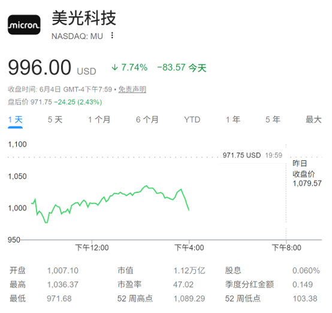332x313 pixels.
Task: Click the NASDAQ: MU ticker label
Action: coord(77,36)
